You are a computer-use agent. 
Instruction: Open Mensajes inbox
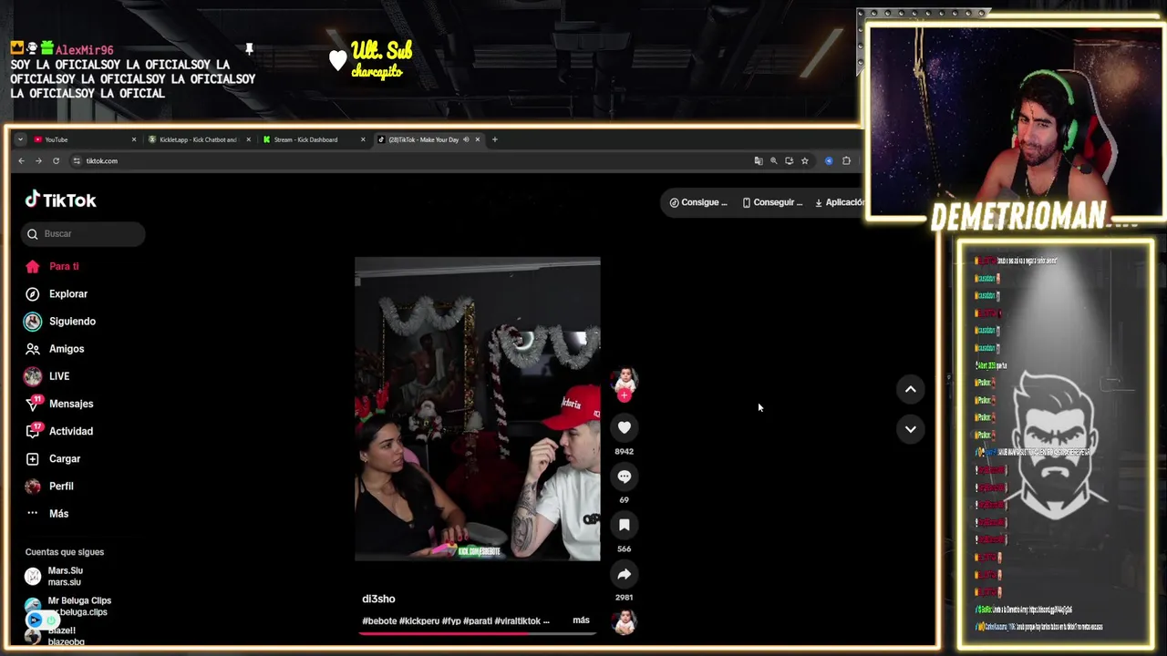[71, 403]
